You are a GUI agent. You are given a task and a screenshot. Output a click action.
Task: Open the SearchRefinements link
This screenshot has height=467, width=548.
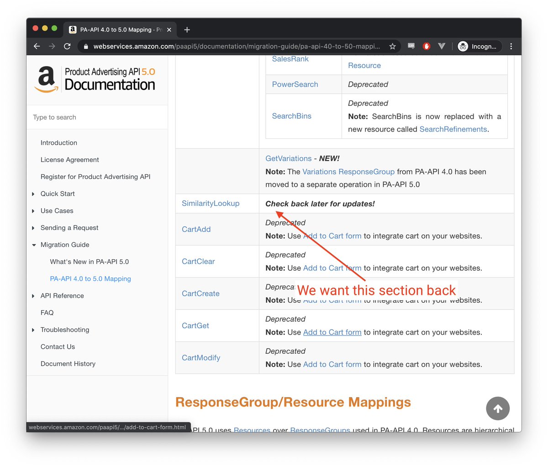[x=453, y=129]
